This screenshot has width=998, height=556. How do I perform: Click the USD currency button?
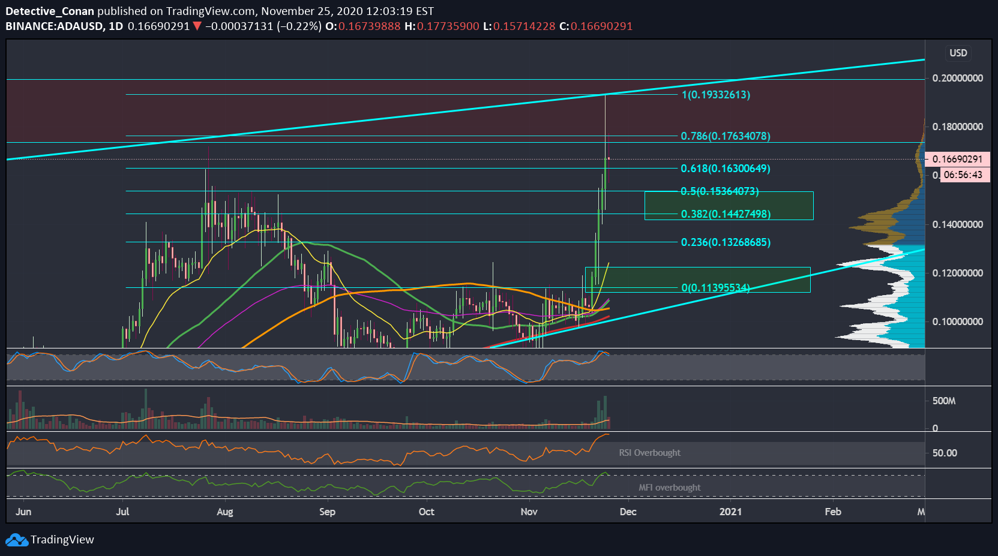click(x=958, y=53)
